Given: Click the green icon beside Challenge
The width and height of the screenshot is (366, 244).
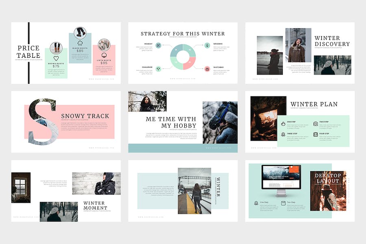Looking at the screenshot, I should pyautogui.click(x=158, y=69).
